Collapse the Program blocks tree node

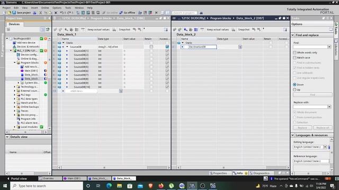[15, 63]
